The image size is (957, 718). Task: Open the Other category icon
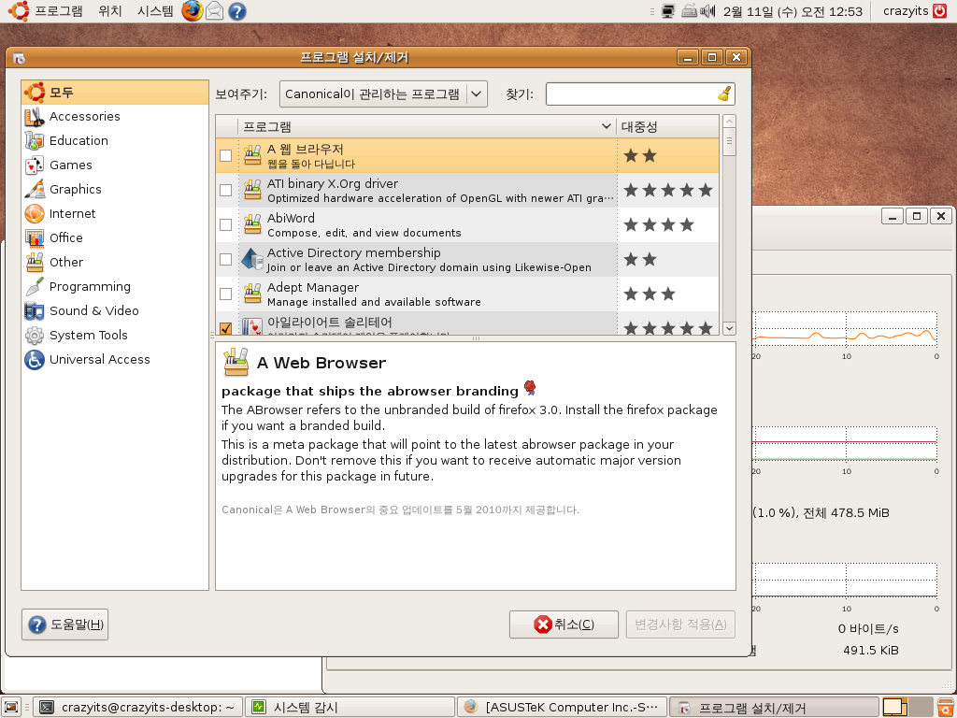35,263
